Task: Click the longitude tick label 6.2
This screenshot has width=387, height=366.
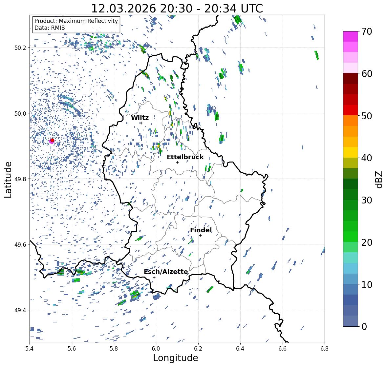Action: pyautogui.click(x=198, y=348)
